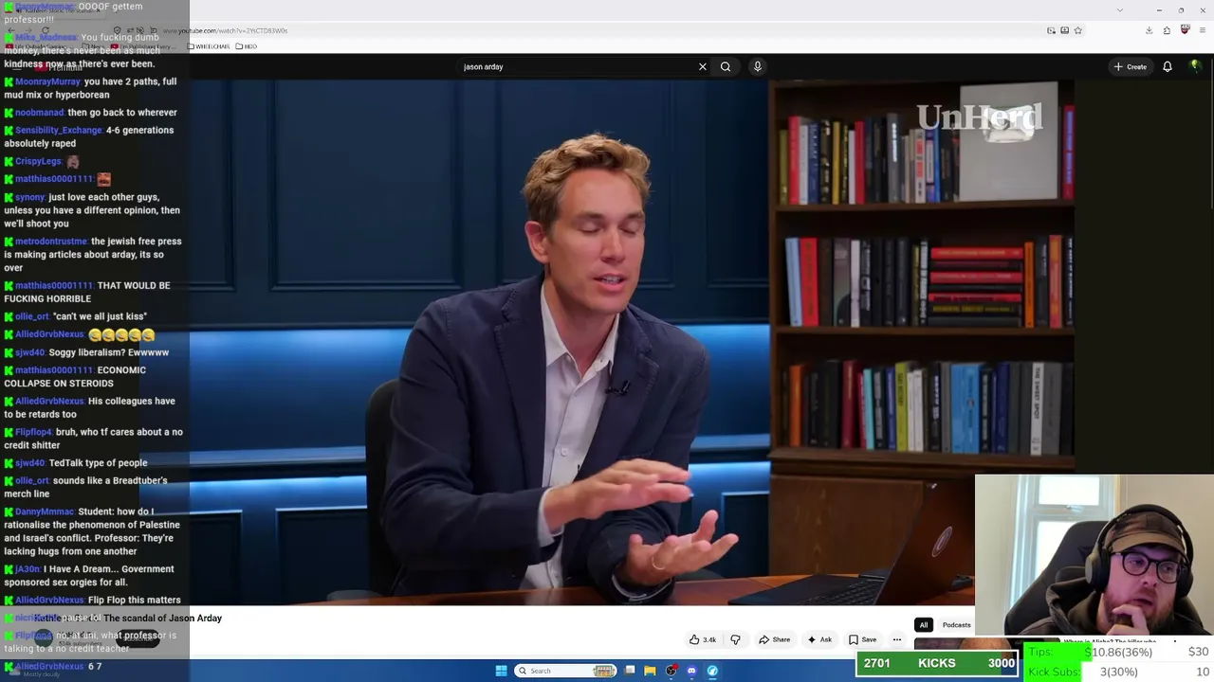The height and width of the screenshot is (682, 1214).
Task: Click the streamer webcam overlay
Action: click(1094, 554)
